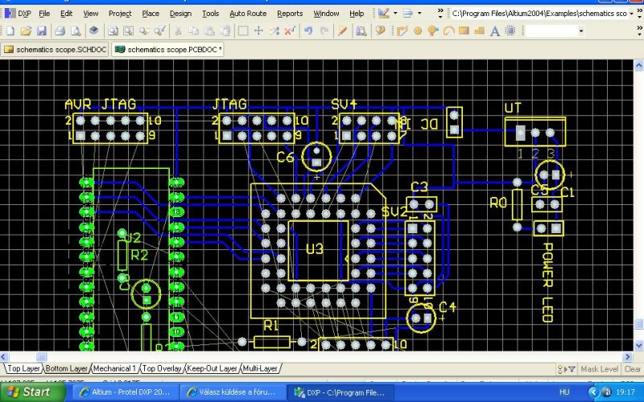Click the Copy icon
The width and height of the screenshot is (644, 402).
pyautogui.click(x=193, y=31)
